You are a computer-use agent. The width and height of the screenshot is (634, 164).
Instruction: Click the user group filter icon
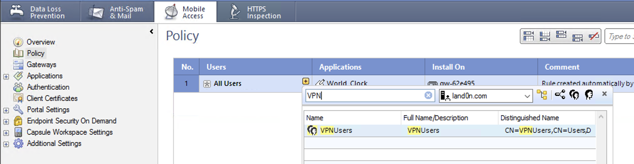tap(574, 95)
